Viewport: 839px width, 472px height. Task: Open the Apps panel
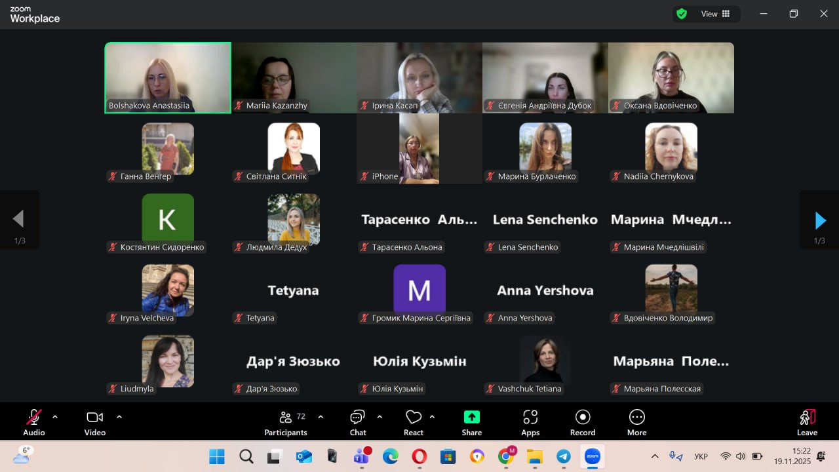point(530,422)
